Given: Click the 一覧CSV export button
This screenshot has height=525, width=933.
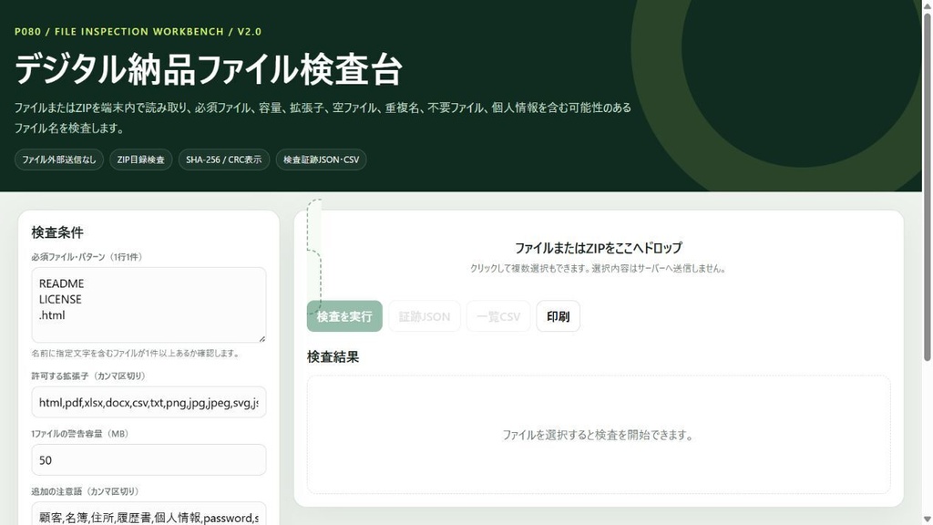Looking at the screenshot, I should point(498,316).
